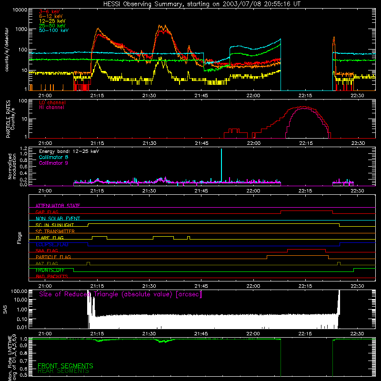
Task: Click the Normalized modulation axis label
Action: [x=12, y=166]
